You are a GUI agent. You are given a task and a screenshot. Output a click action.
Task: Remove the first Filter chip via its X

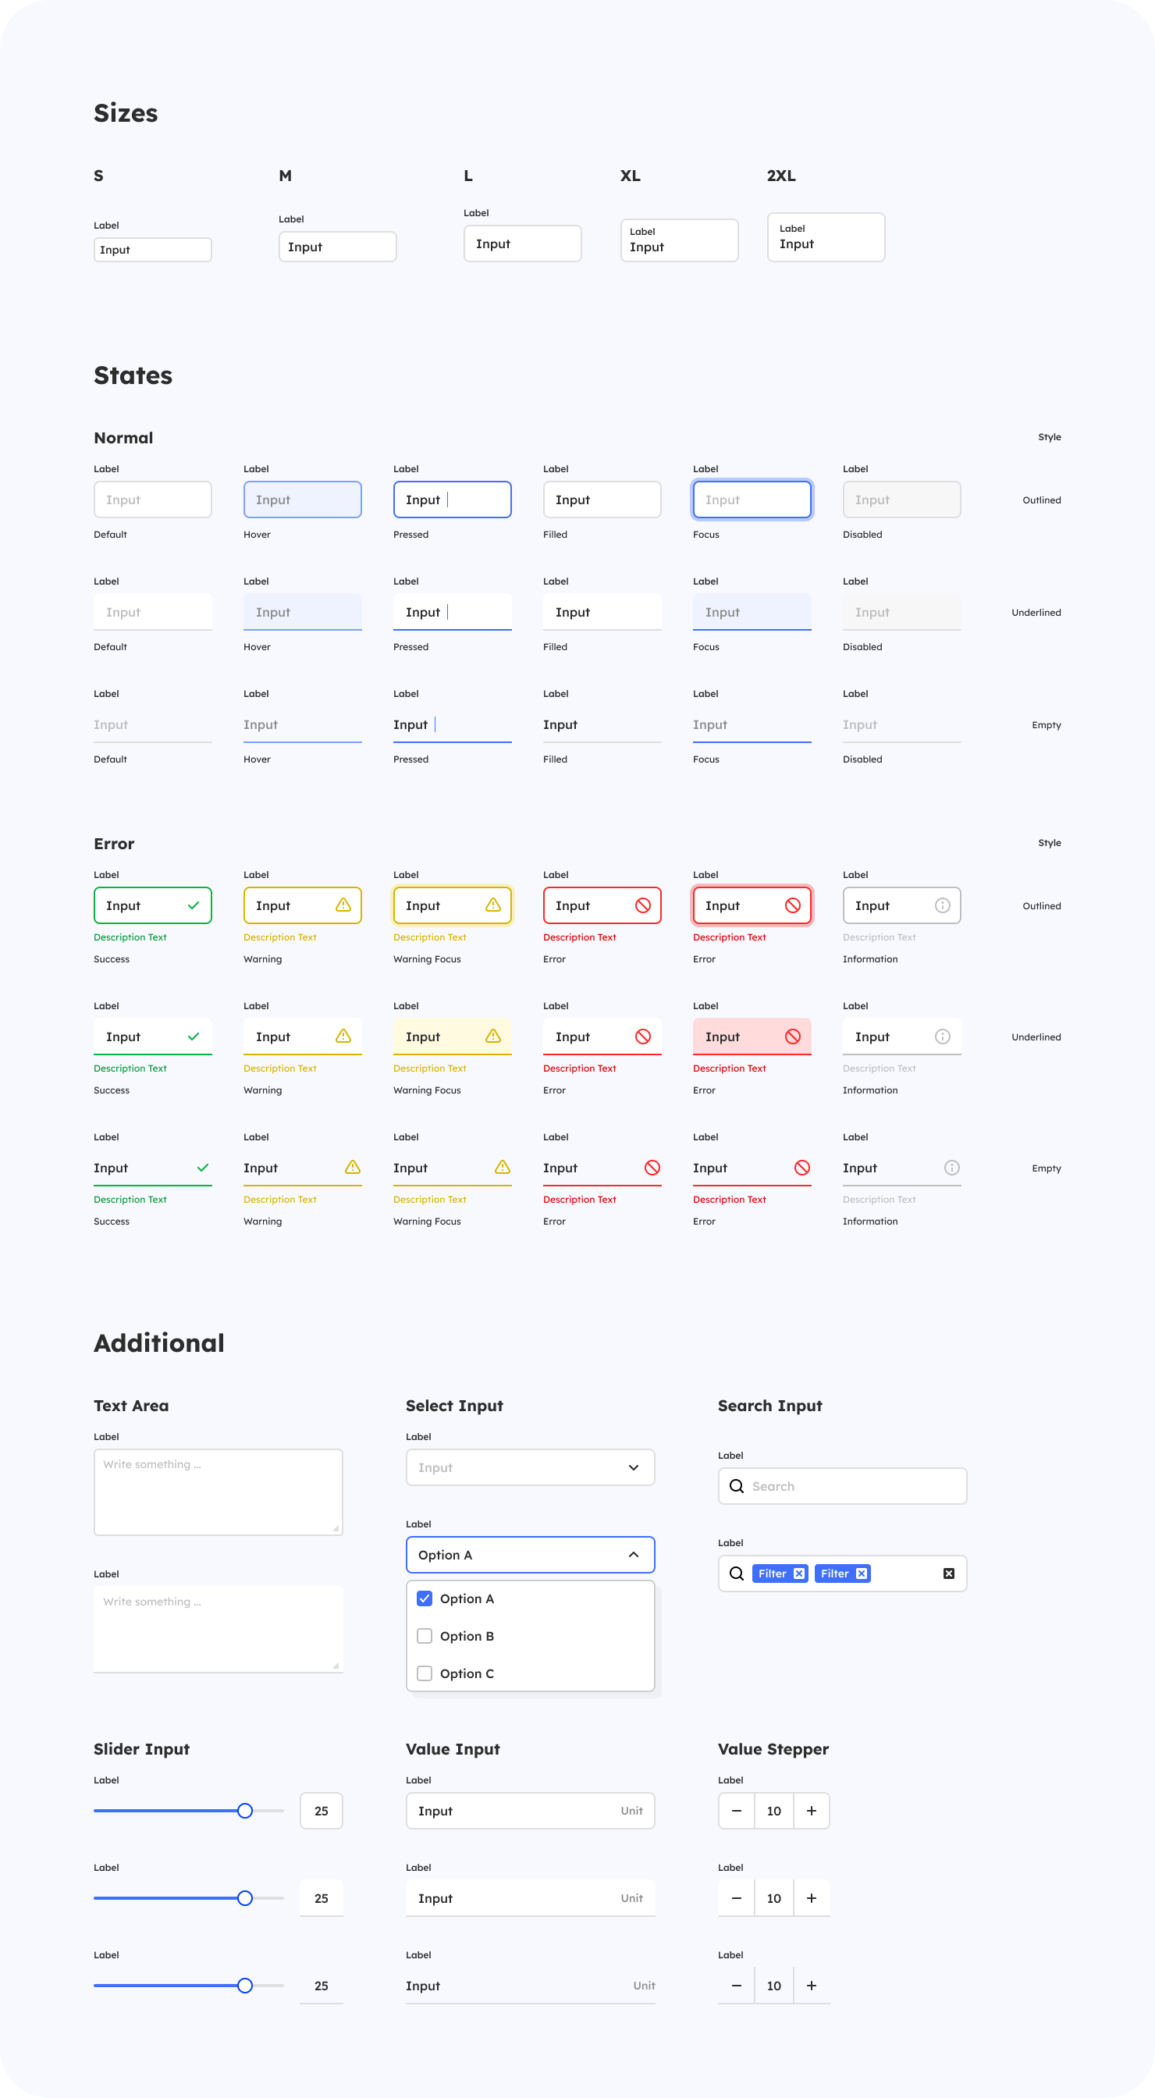tap(799, 1573)
